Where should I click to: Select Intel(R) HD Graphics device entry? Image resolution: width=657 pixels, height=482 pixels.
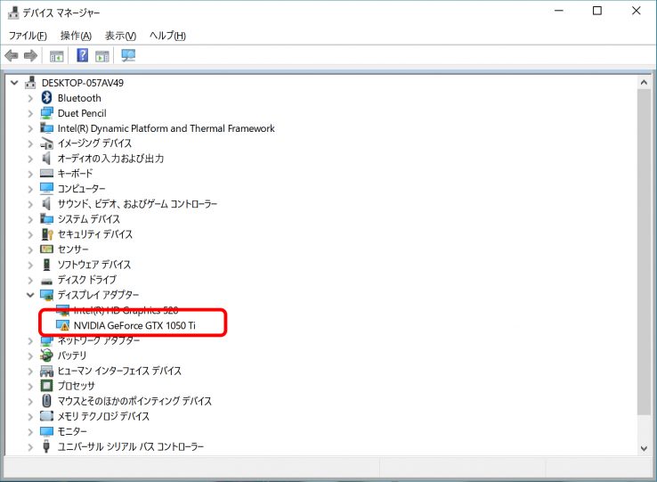[126, 310]
